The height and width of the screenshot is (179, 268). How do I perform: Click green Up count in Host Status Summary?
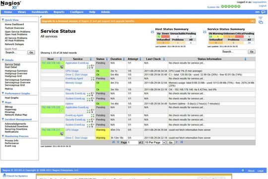(159, 37)
